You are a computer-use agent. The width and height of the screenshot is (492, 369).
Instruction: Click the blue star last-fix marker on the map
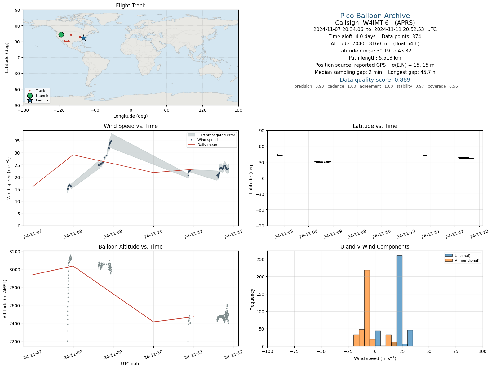click(83, 38)
